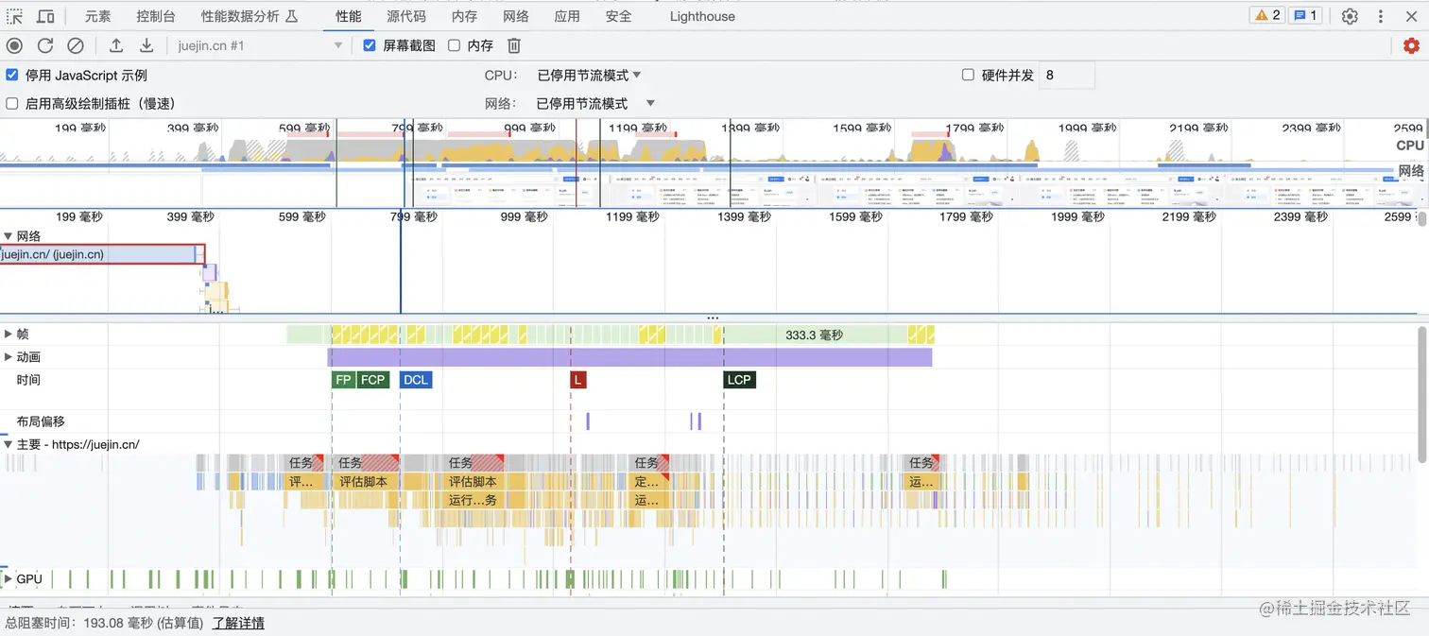Screen dimensions: 1429x636
Task: Reload page and record performance
Action: (x=43, y=45)
